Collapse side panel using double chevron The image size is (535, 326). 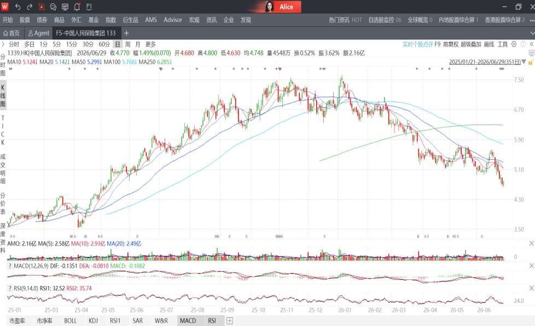(x=531, y=44)
